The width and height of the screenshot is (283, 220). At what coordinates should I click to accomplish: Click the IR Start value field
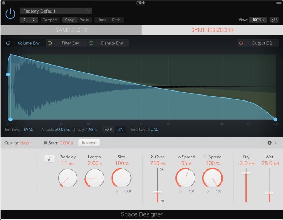(66, 143)
